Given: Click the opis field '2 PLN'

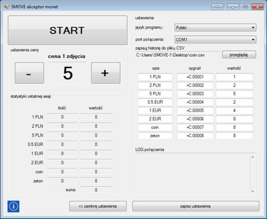Looking at the screenshot, I should click(155, 85).
